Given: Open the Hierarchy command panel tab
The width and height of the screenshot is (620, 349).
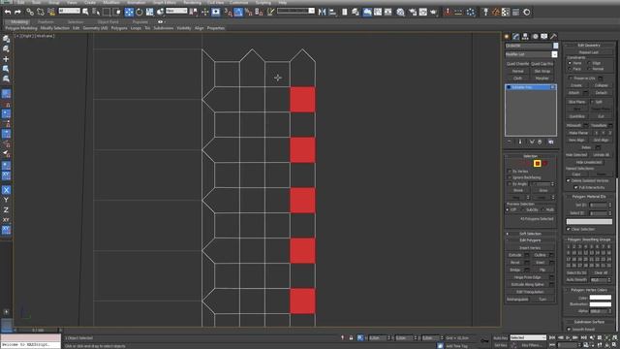Looking at the screenshot, I should point(525,37).
